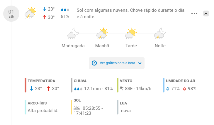Select the 01 sáb date circle
This screenshot has height=125, width=214.
point(11,14)
